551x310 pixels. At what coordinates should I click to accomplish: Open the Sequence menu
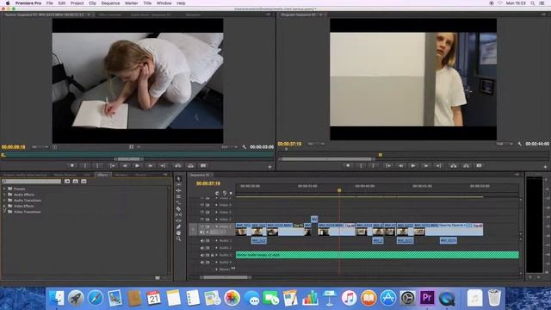pos(110,3)
